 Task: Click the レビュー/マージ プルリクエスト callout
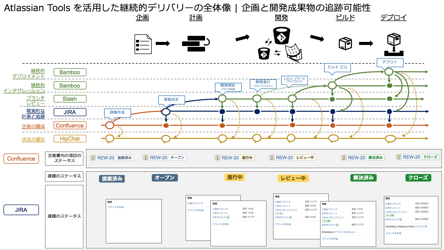(295, 80)
